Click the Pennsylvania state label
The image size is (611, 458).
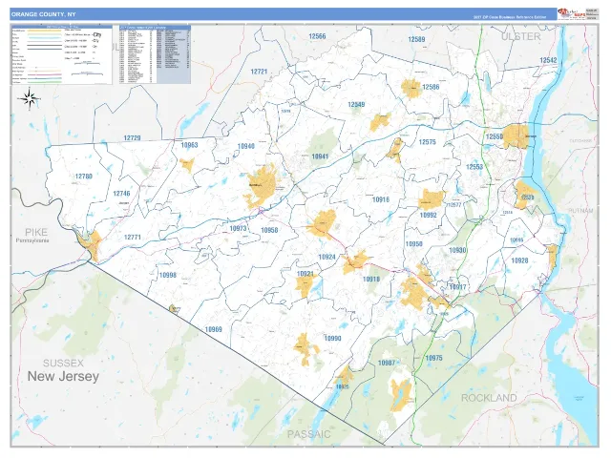coord(32,240)
